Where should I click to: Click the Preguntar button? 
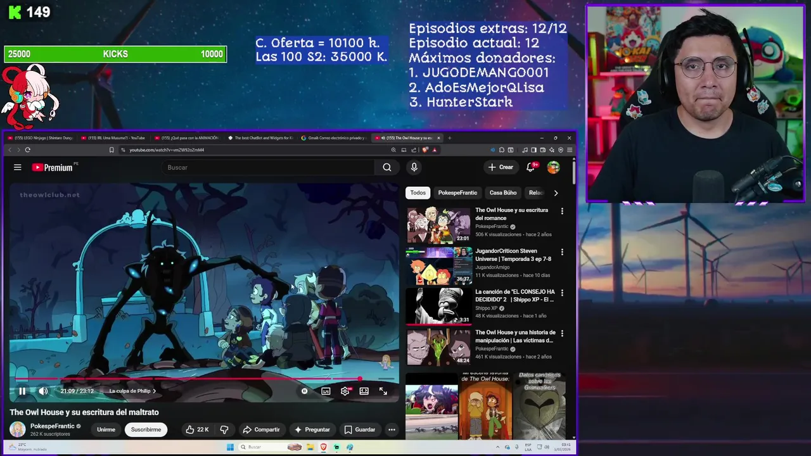(312, 429)
